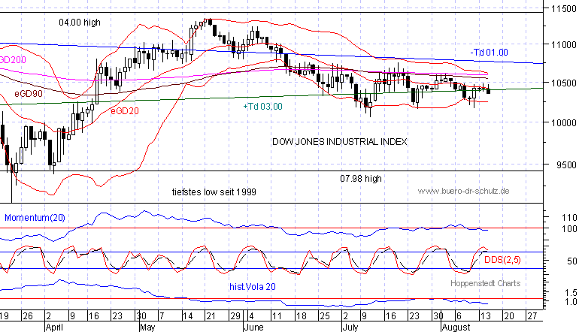Click the '07.98 high' label
579x332 pixels.
(361, 179)
